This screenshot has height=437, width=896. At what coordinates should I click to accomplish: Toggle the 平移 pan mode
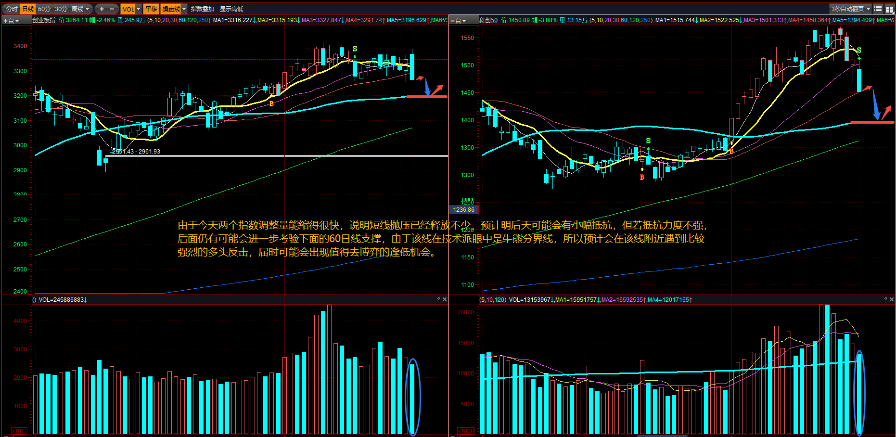point(151,9)
